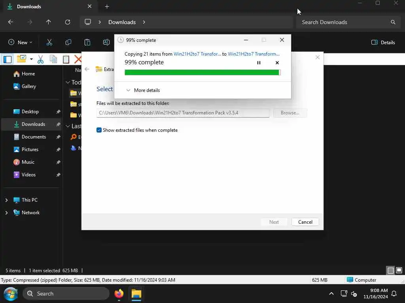Click the muted volume tray icon

click(354, 294)
